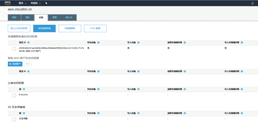Click the 其他 AWS 账户的访问权限 heading
This screenshot has width=258, height=131.
tap(23, 58)
